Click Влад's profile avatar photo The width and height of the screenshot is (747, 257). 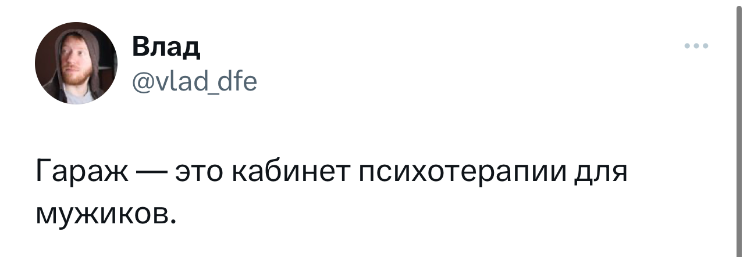pyautogui.click(x=76, y=63)
